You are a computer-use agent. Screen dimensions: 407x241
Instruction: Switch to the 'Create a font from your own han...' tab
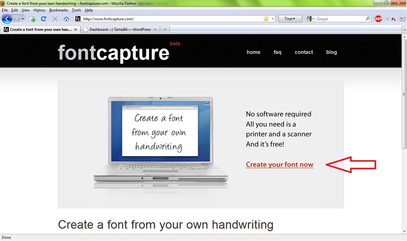click(40, 29)
